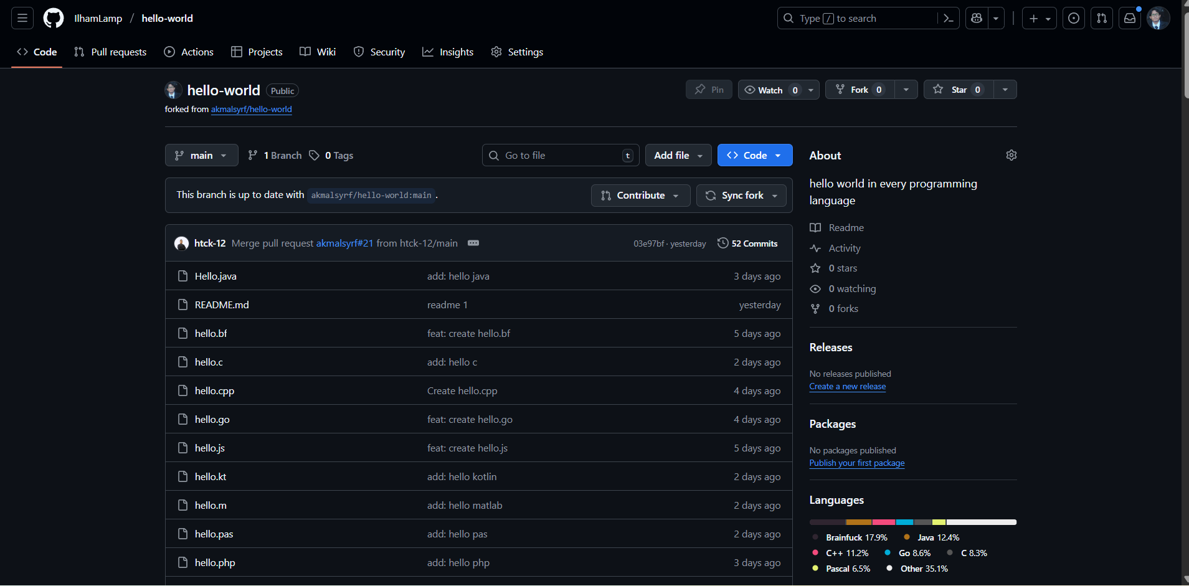The image size is (1189, 586).
Task: Click the Pascal segment in the language bar
Action: click(937, 522)
